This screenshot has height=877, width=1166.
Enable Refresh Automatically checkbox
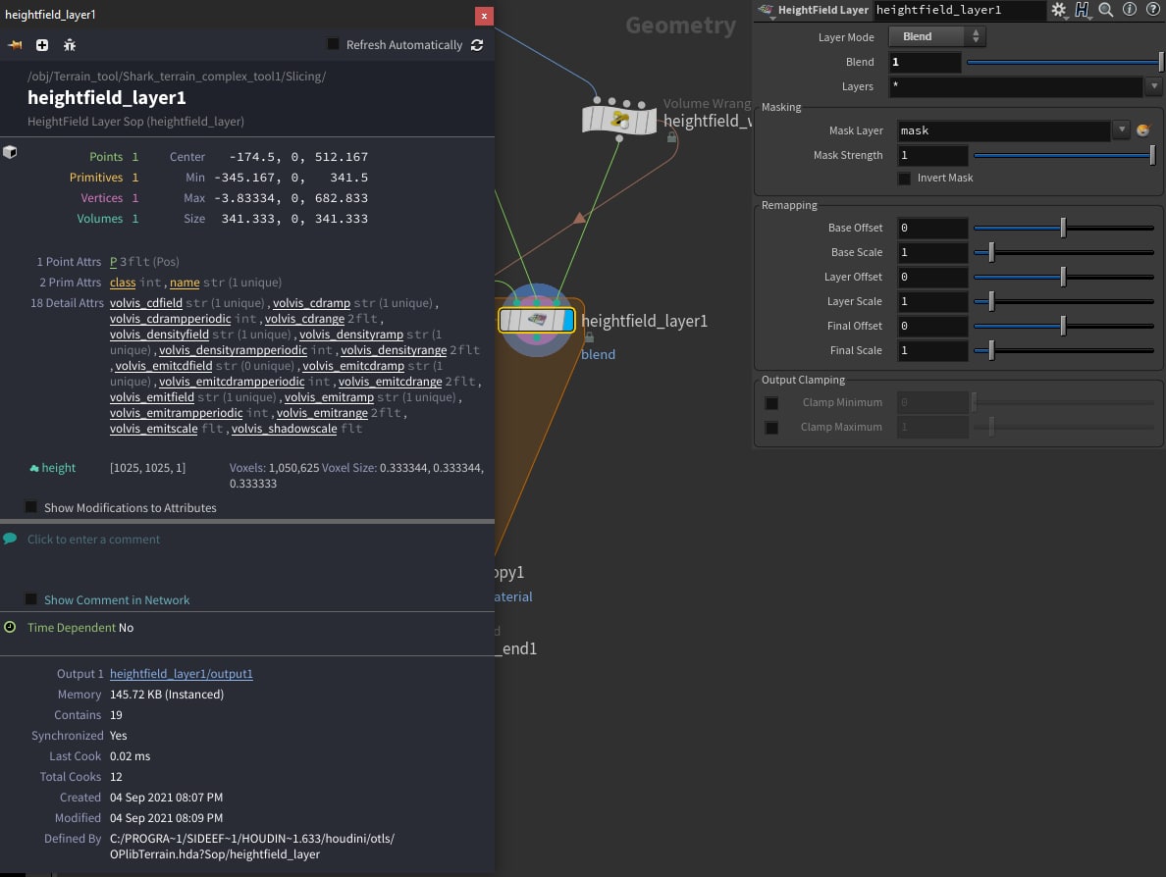(333, 44)
